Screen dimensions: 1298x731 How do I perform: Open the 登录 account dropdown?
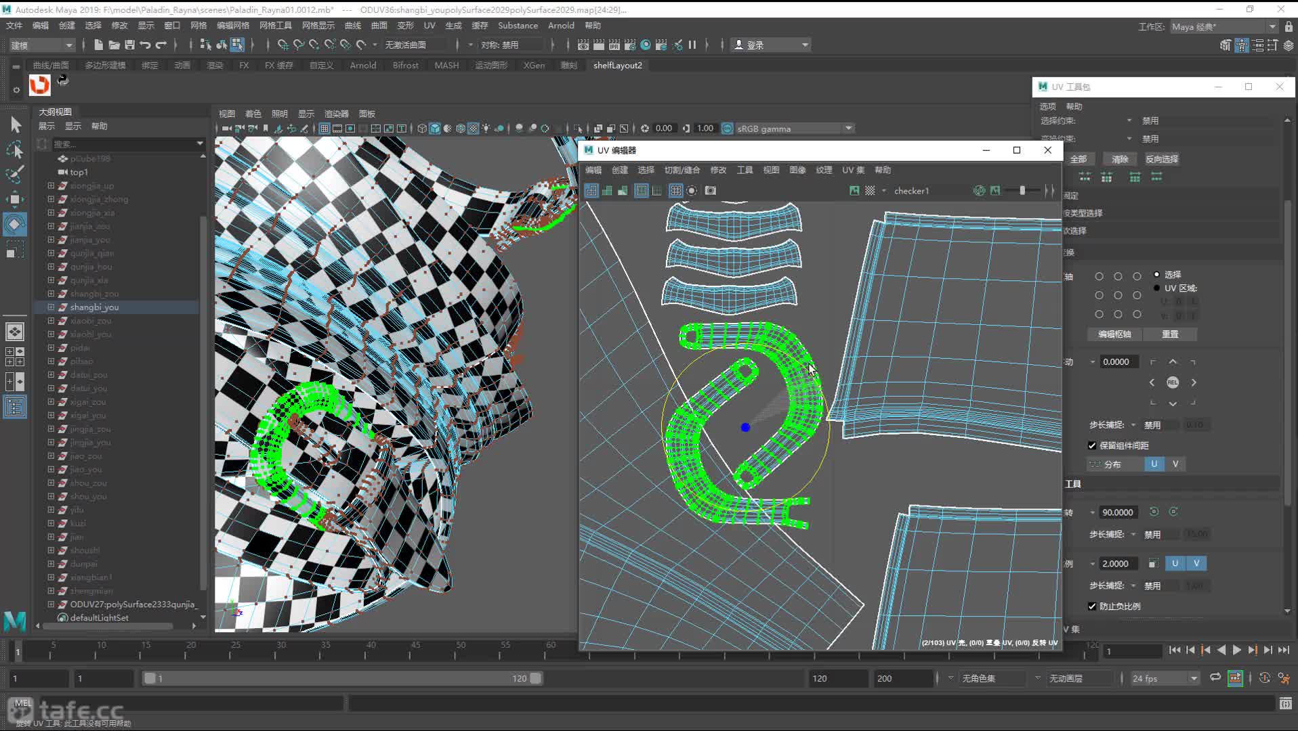tap(772, 45)
